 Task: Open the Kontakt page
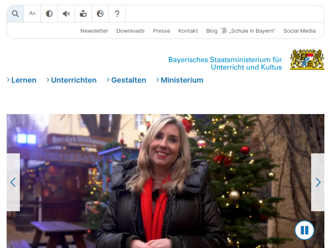[188, 31]
